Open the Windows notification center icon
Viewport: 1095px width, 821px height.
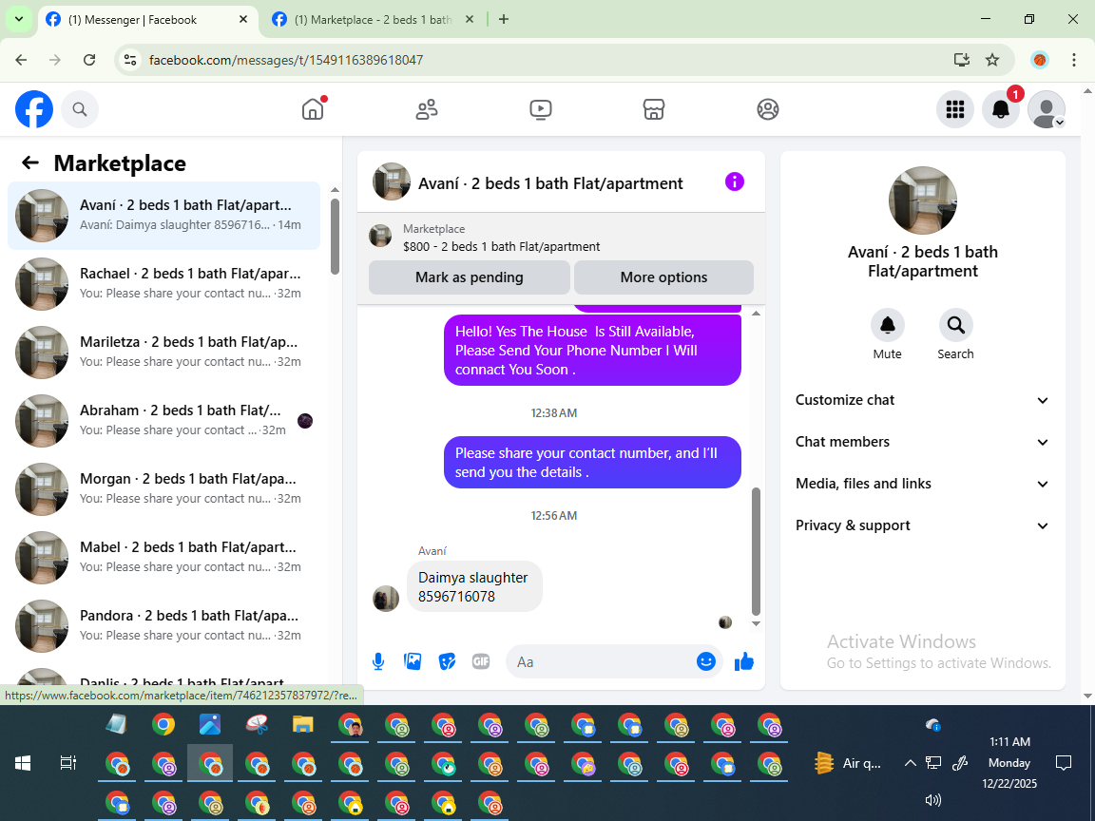tap(1064, 763)
